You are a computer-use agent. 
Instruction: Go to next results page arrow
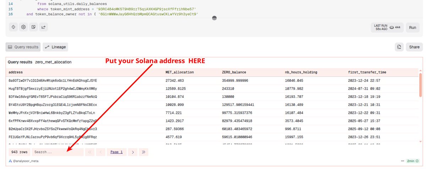(x=132, y=152)
